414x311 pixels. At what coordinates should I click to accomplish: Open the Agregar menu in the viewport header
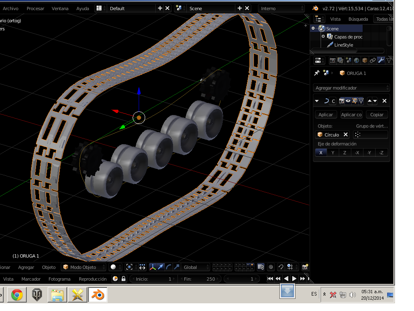(x=26, y=267)
